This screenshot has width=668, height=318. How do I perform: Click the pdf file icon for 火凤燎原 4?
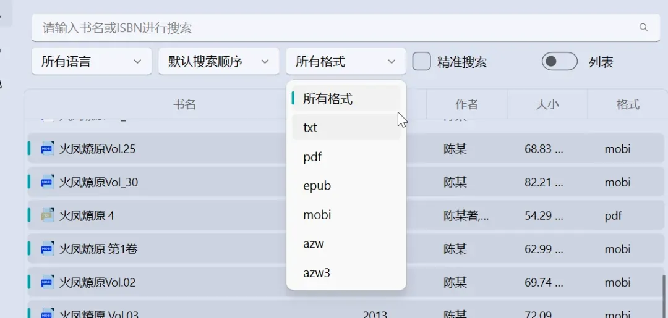click(47, 215)
